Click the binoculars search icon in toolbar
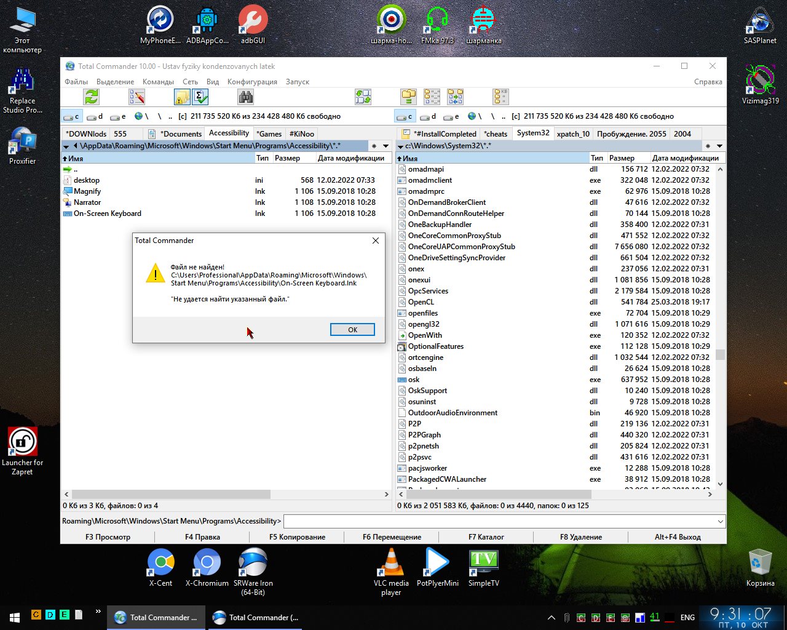The width and height of the screenshot is (787, 630). point(245,97)
